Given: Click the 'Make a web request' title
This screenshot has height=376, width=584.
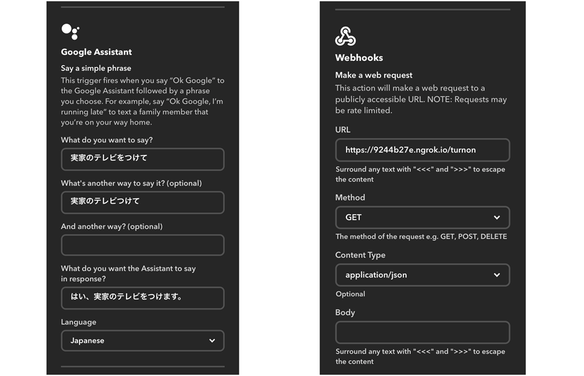Looking at the screenshot, I should pyautogui.click(x=373, y=75).
